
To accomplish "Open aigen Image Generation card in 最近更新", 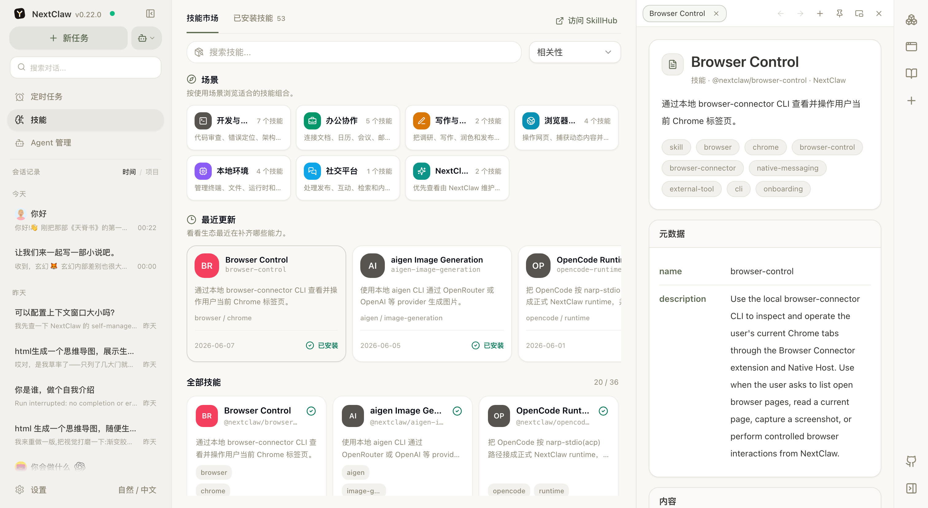I will click(431, 303).
